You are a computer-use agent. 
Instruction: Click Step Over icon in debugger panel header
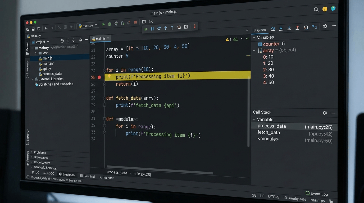(x=273, y=29)
